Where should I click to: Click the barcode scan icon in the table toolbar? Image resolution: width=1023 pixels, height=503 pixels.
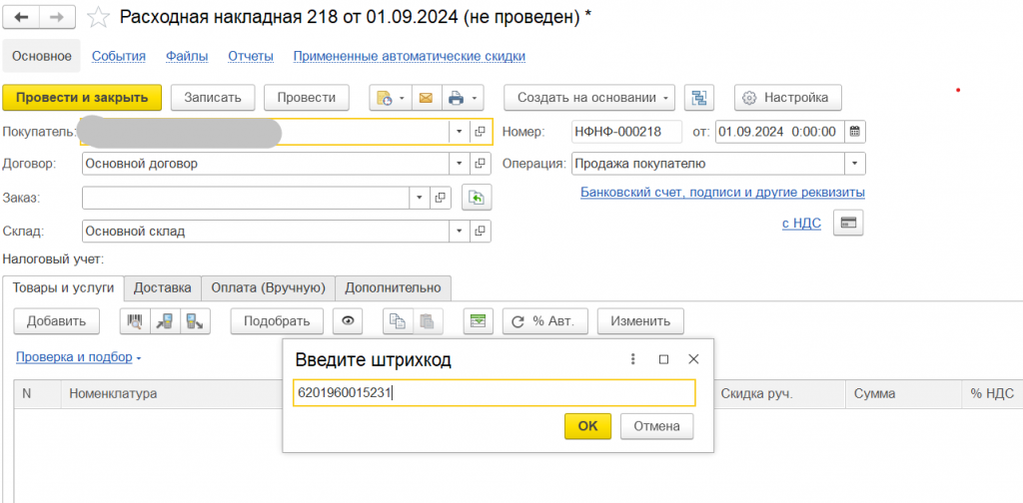coord(136,321)
